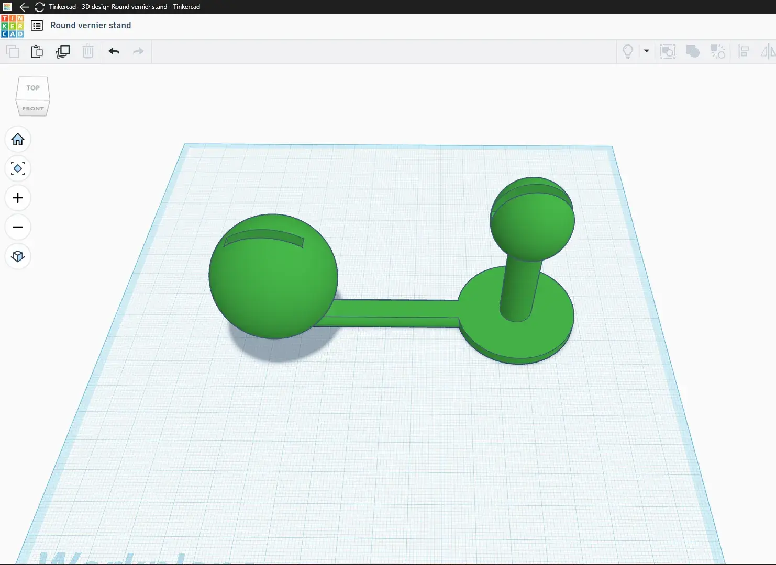This screenshot has width=776, height=565.
Task: Zoom out with the minus button
Action: [x=18, y=227]
